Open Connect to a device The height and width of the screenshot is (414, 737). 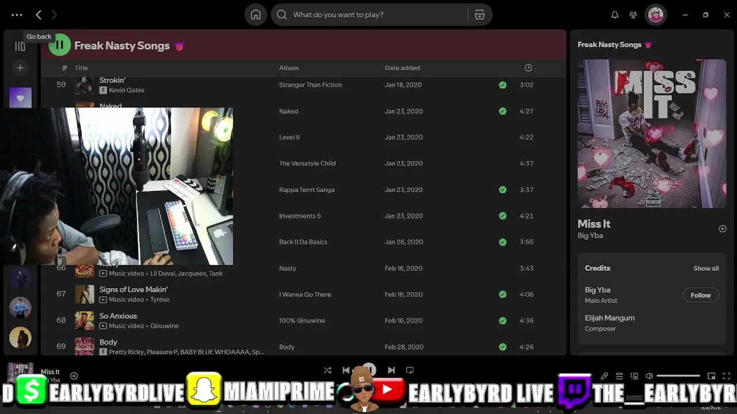[x=634, y=376]
